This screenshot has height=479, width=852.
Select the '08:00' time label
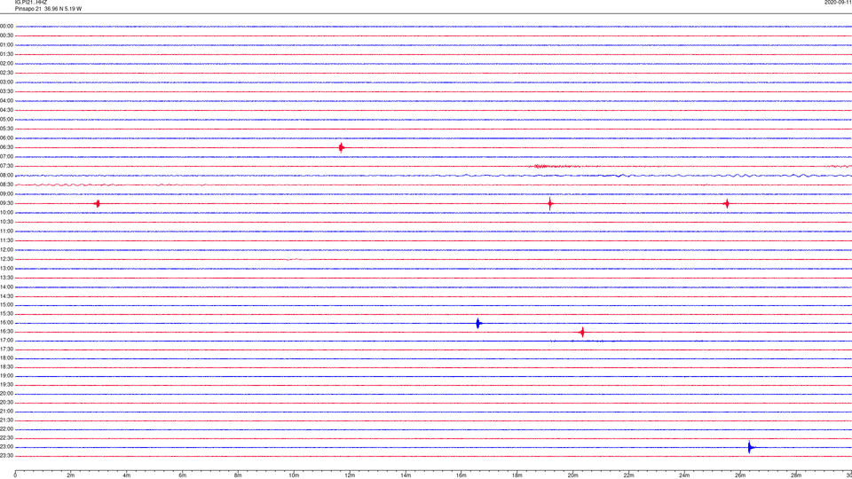pos(7,176)
